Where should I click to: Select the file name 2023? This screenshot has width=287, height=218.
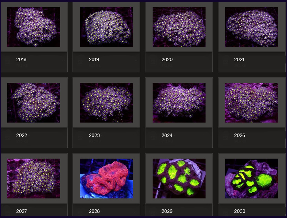point(94,135)
